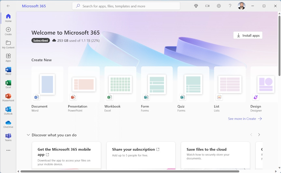Create a new Word Document thumbnail
This screenshot has width=281, height=173.
click(x=47, y=84)
